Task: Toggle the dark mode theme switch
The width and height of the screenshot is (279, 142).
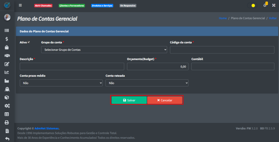Action: tap(252, 5)
